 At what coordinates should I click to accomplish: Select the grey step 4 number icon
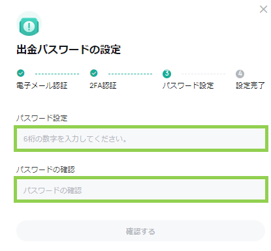pos(240,74)
